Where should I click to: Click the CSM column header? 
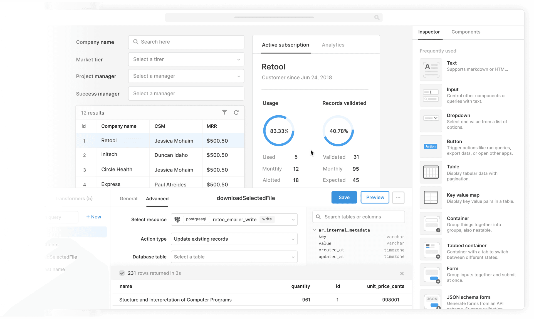[x=160, y=126]
